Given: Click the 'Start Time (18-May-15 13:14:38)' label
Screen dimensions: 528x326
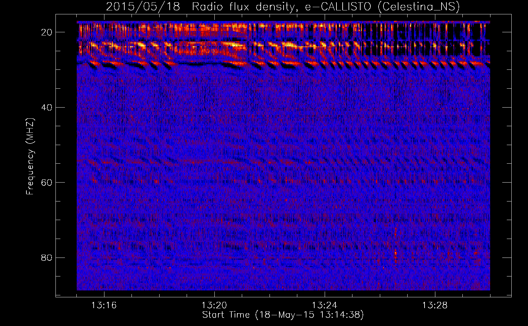Looking at the screenshot, I should tap(283, 315).
